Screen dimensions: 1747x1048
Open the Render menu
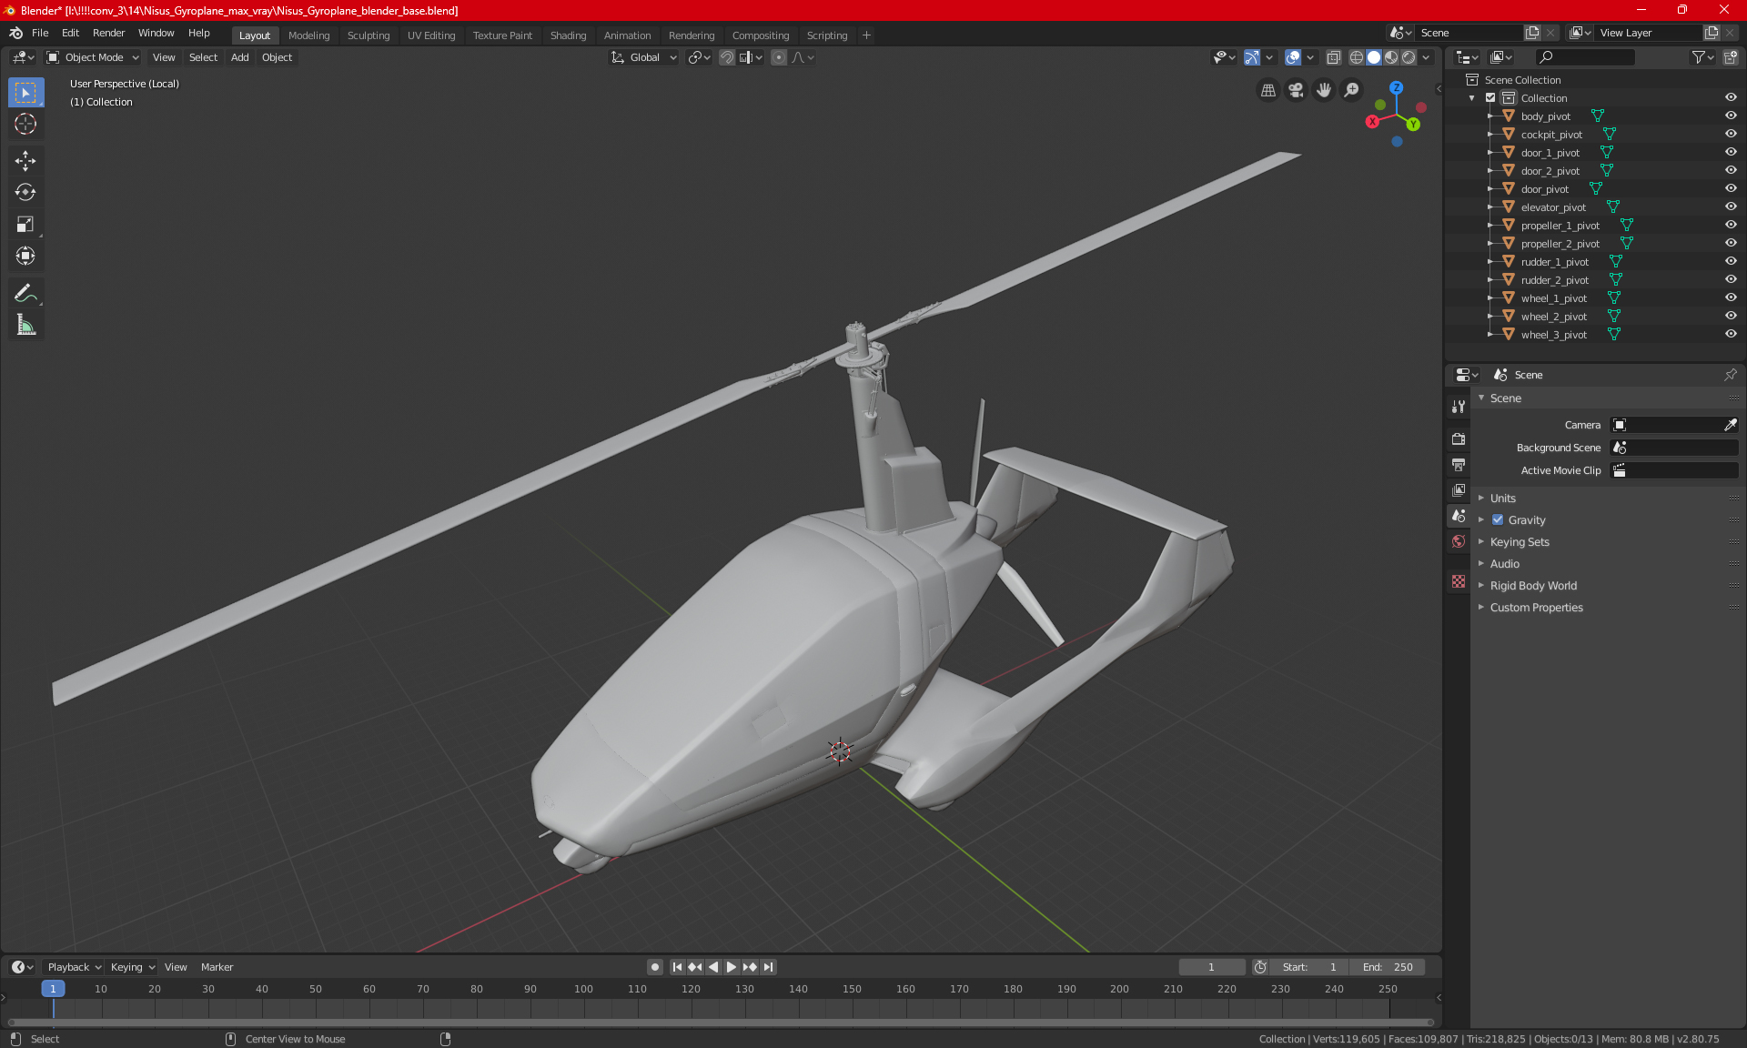coord(108,33)
